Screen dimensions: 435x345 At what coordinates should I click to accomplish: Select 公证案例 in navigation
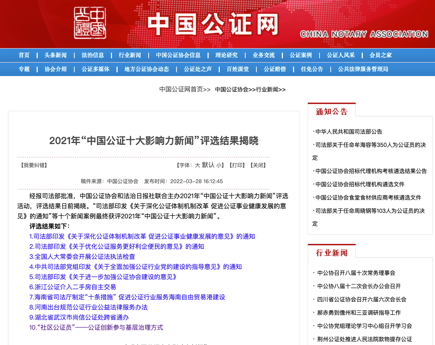pos(301,55)
